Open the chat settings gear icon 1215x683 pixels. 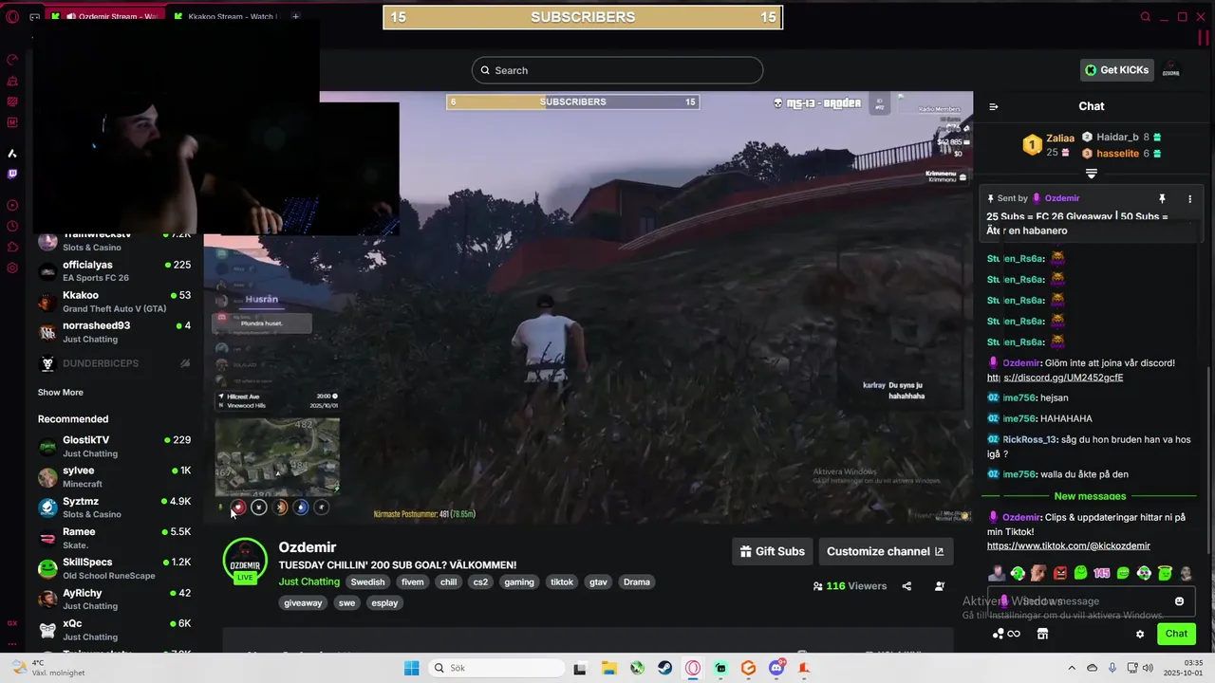[1140, 634]
